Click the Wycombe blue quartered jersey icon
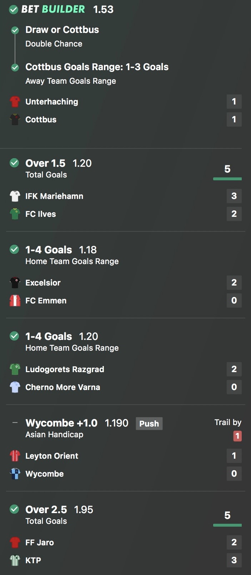The height and width of the screenshot is (575, 251). click(x=15, y=474)
